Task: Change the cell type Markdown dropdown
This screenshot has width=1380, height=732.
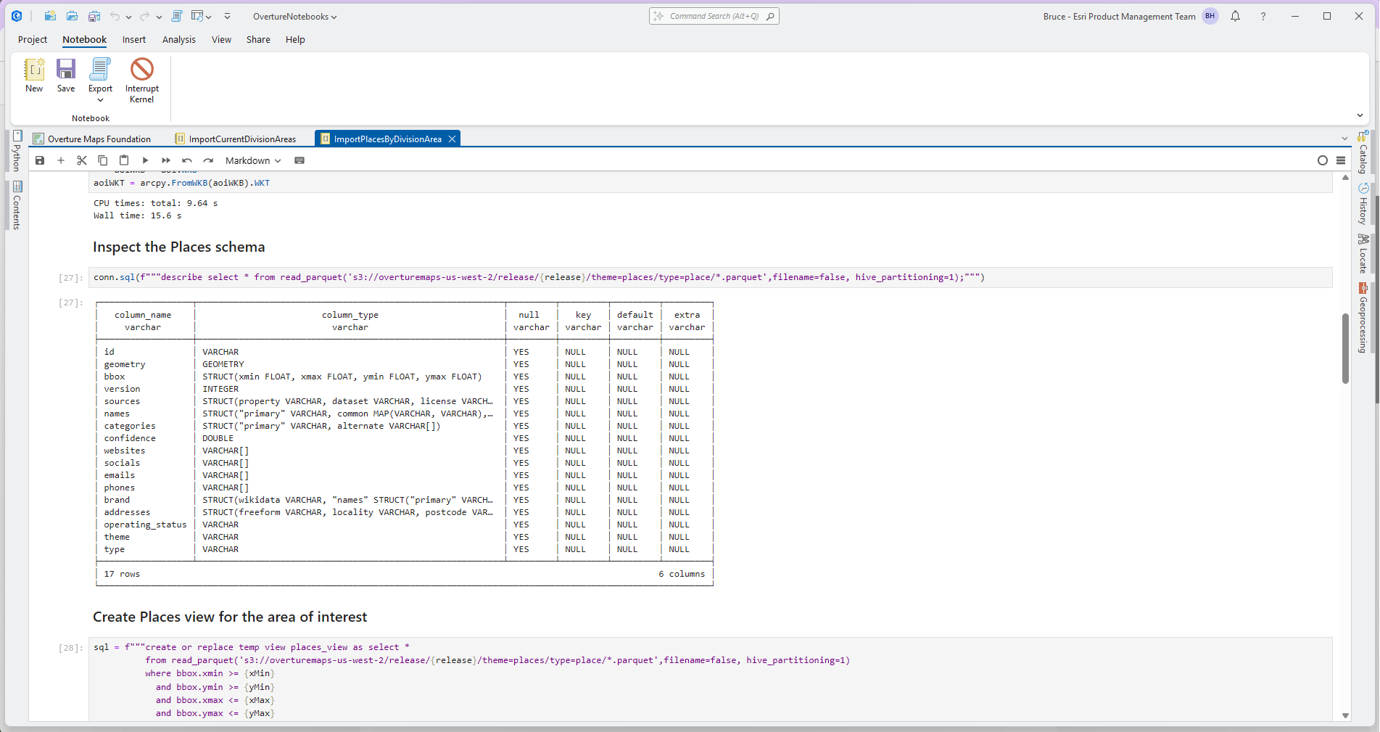Action: point(253,160)
